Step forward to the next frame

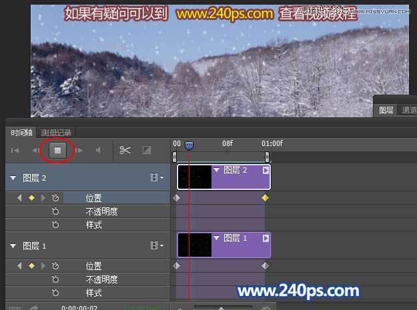pyautogui.click(x=79, y=151)
